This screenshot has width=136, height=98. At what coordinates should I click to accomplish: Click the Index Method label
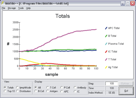click(x=96, y=93)
